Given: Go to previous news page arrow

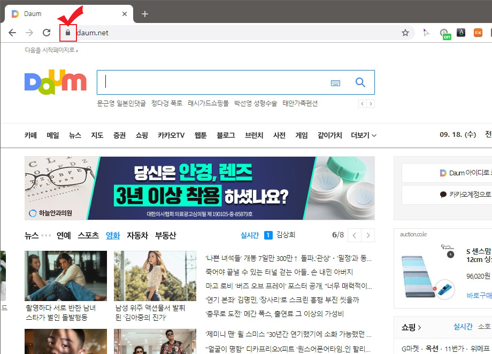Looking at the screenshot, I should click(x=355, y=235).
